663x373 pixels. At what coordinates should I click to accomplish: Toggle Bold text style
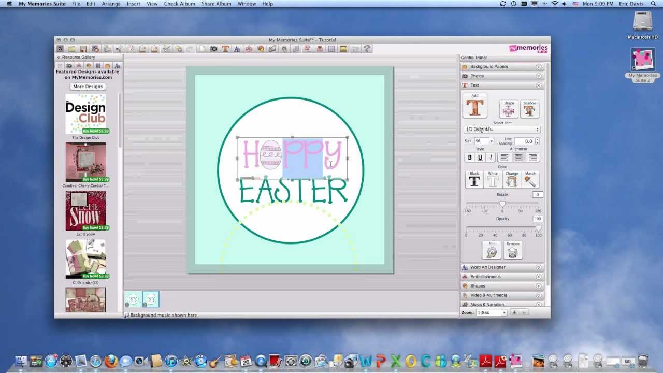point(470,157)
